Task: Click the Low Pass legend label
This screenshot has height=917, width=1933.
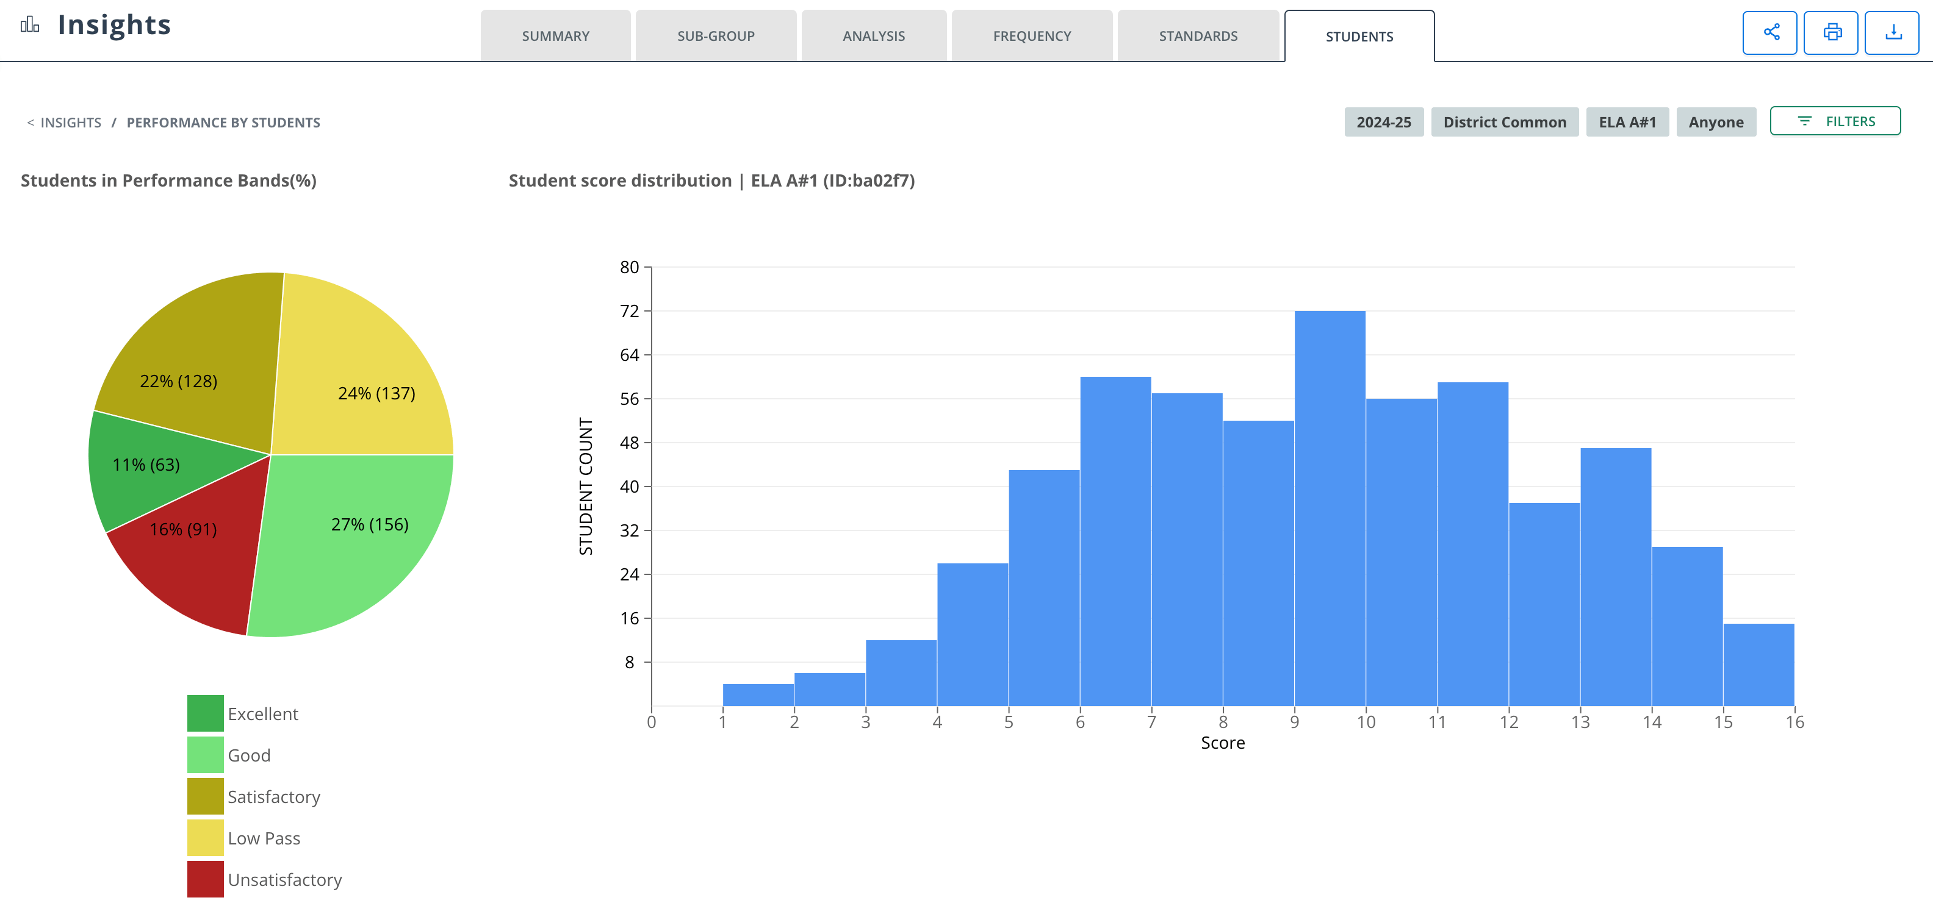Action: pyautogui.click(x=264, y=838)
